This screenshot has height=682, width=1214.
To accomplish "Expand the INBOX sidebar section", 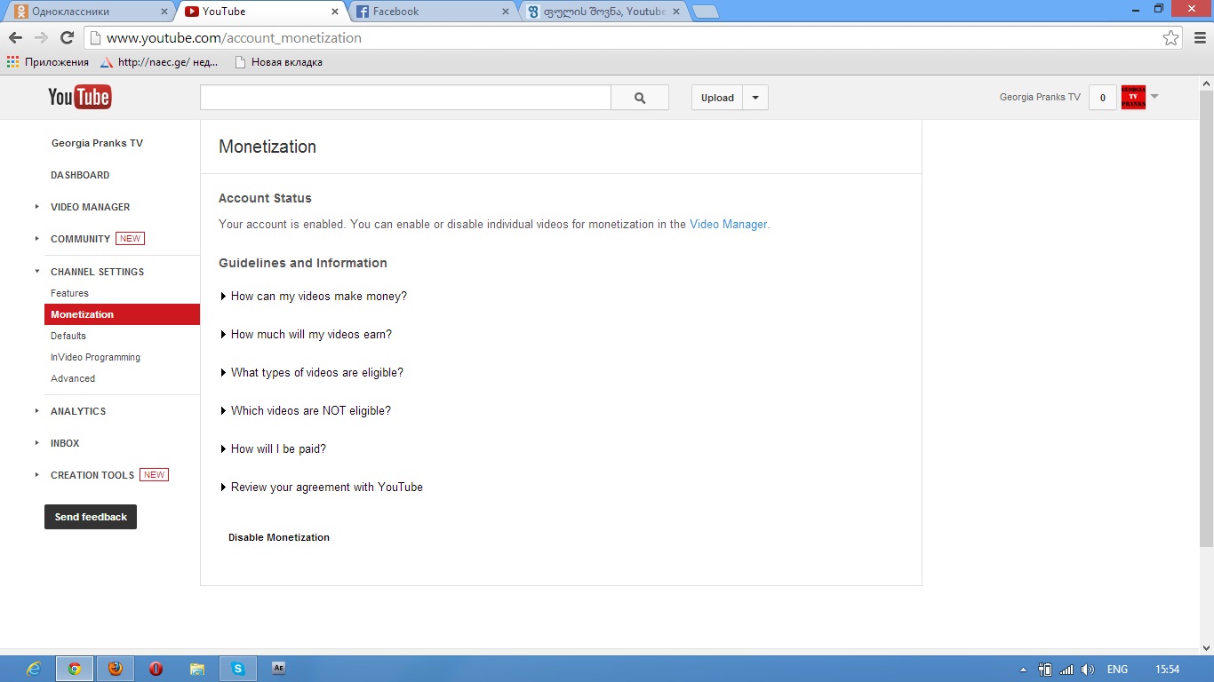I will (36, 443).
